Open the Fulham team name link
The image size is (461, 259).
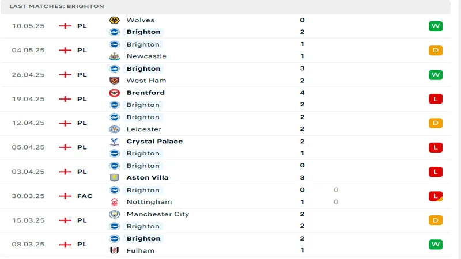pos(141,250)
